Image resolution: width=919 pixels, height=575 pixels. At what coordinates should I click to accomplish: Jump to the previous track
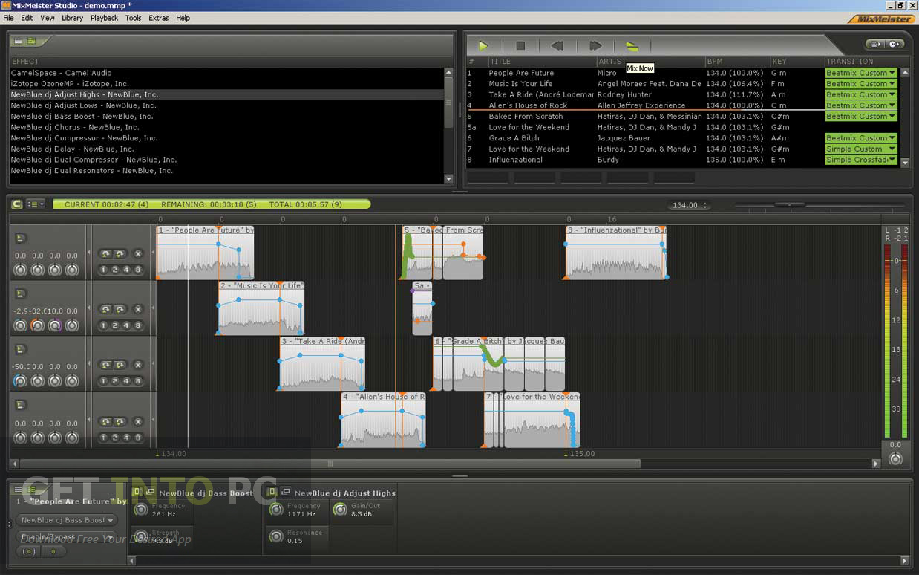point(557,45)
